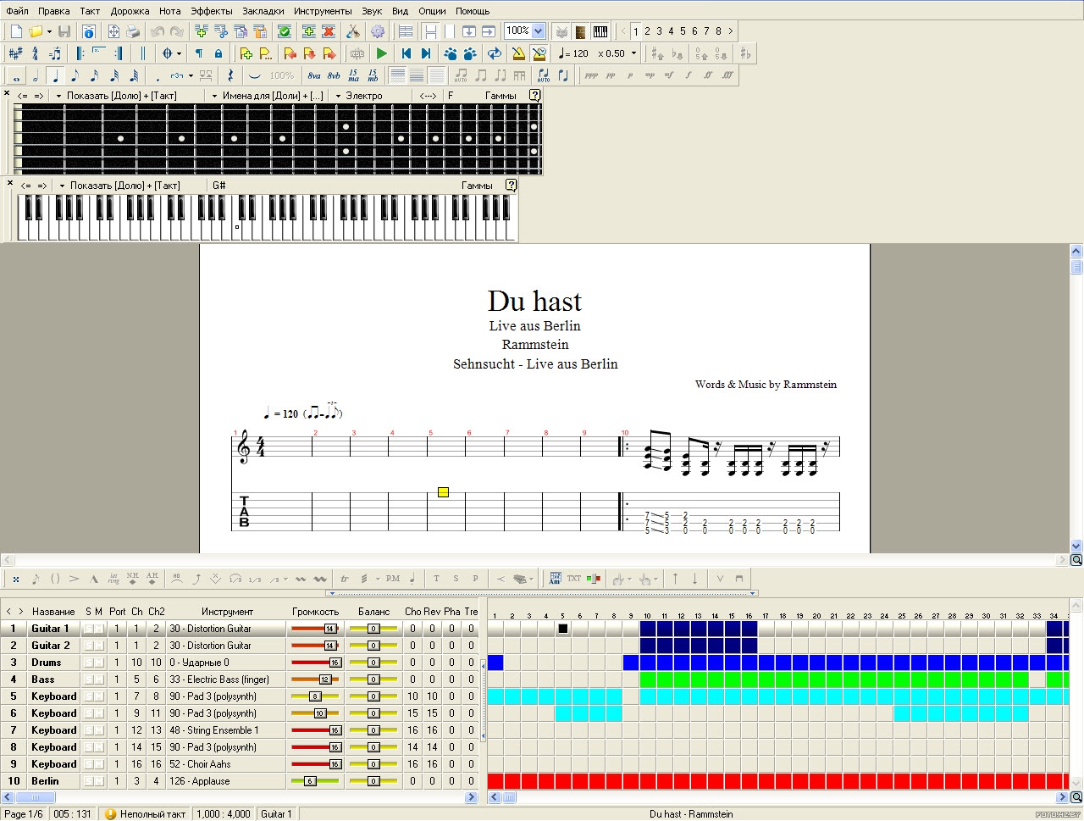Click the score's vertical scrollbar

[1076, 398]
